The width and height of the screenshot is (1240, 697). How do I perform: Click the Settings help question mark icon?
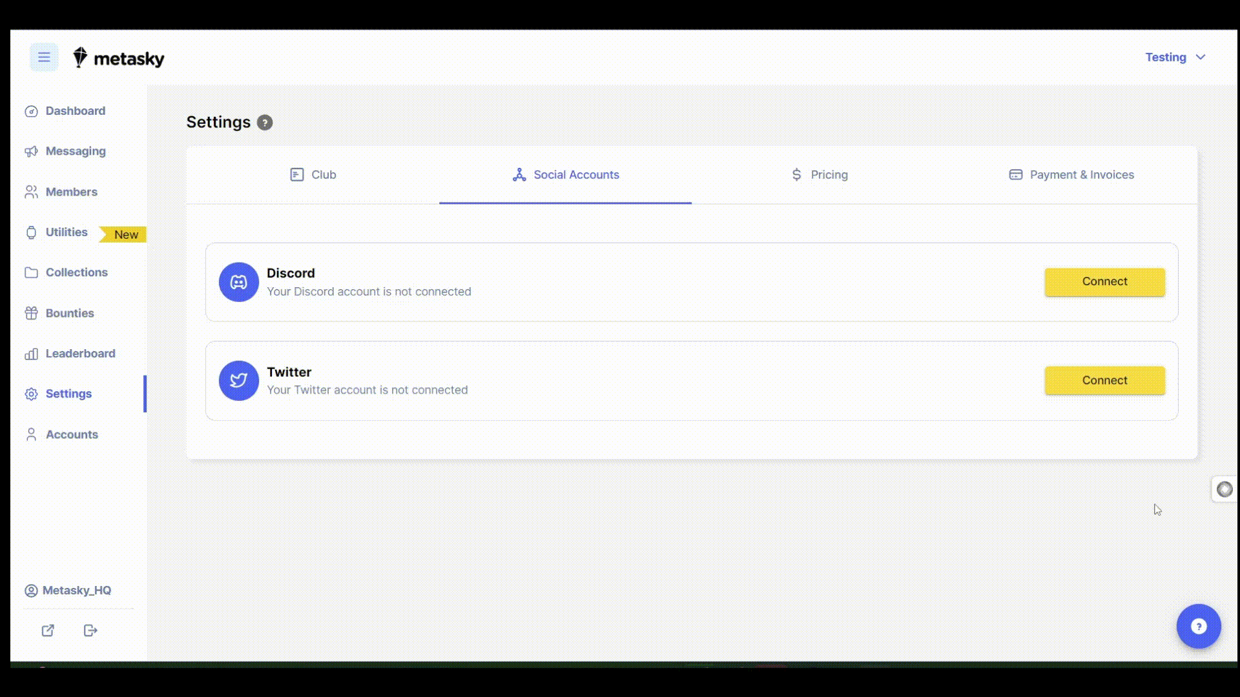[x=265, y=123]
